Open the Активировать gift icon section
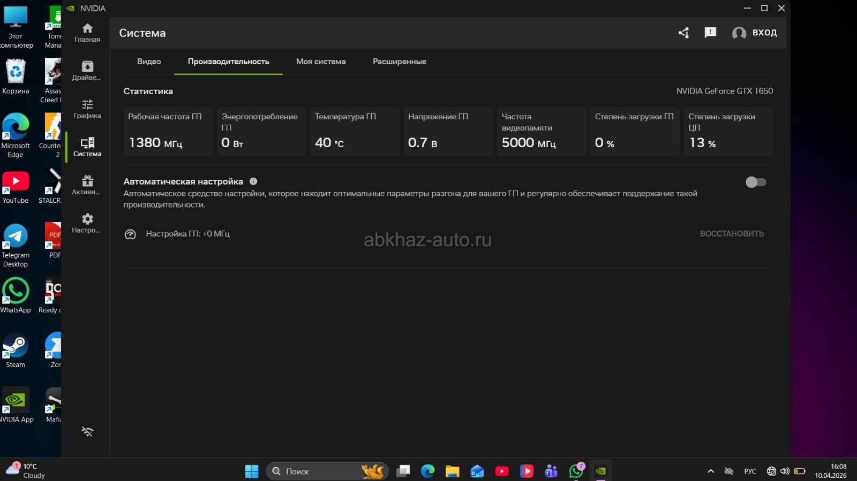The image size is (857, 481). (87, 185)
